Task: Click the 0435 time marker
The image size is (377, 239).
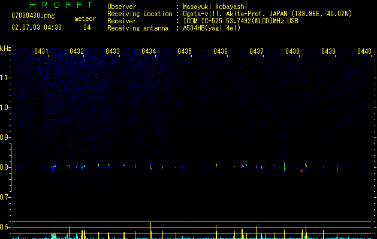Action: [x=185, y=51]
